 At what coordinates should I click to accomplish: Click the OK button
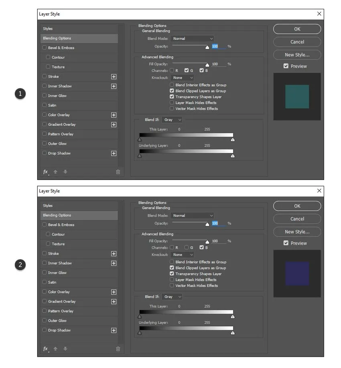(296, 29)
